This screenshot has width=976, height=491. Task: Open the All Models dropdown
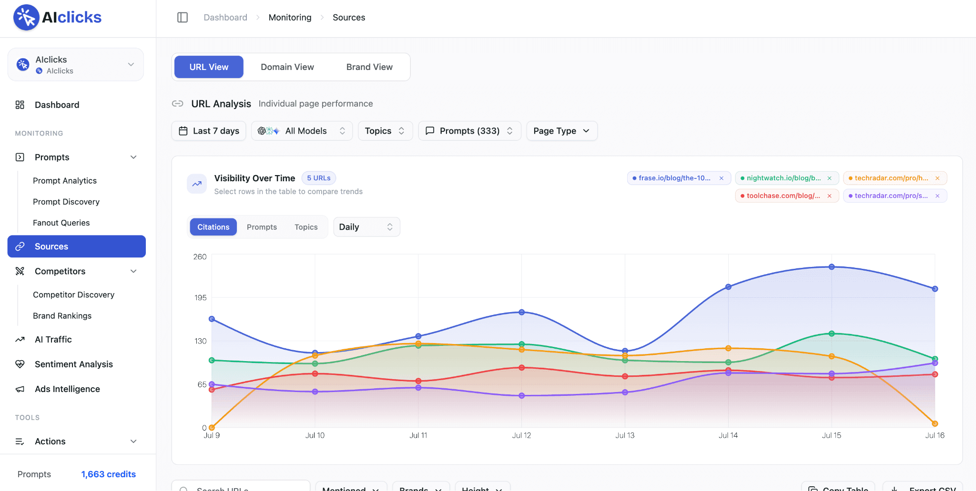[x=302, y=131]
